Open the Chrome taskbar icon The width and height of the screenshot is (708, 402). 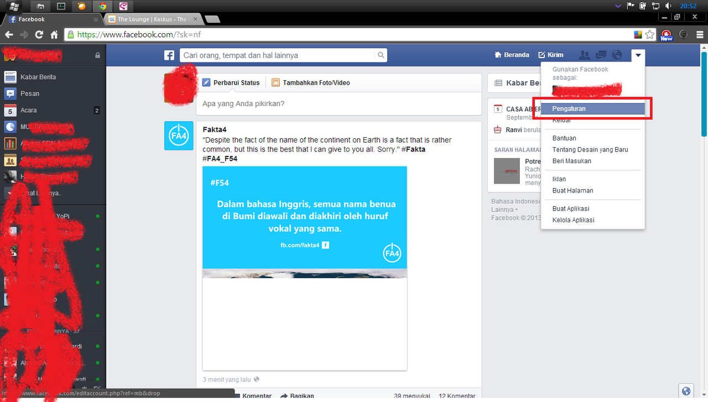point(102,6)
